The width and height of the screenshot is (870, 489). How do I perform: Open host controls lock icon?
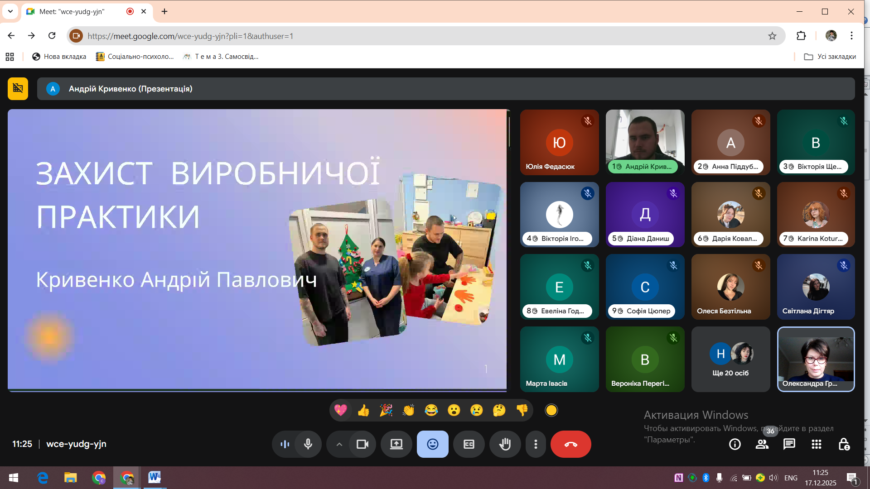click(x=844, y=444)
